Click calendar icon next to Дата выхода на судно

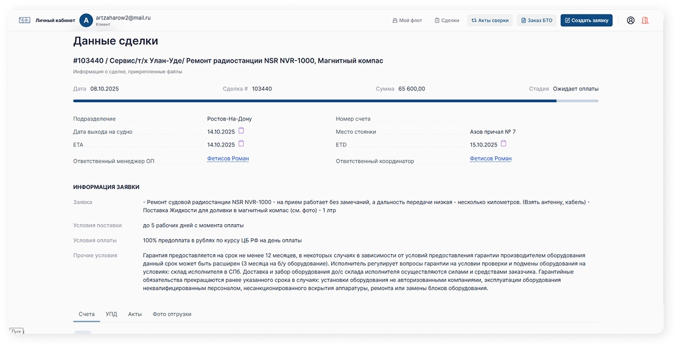[x=241, y=131]
